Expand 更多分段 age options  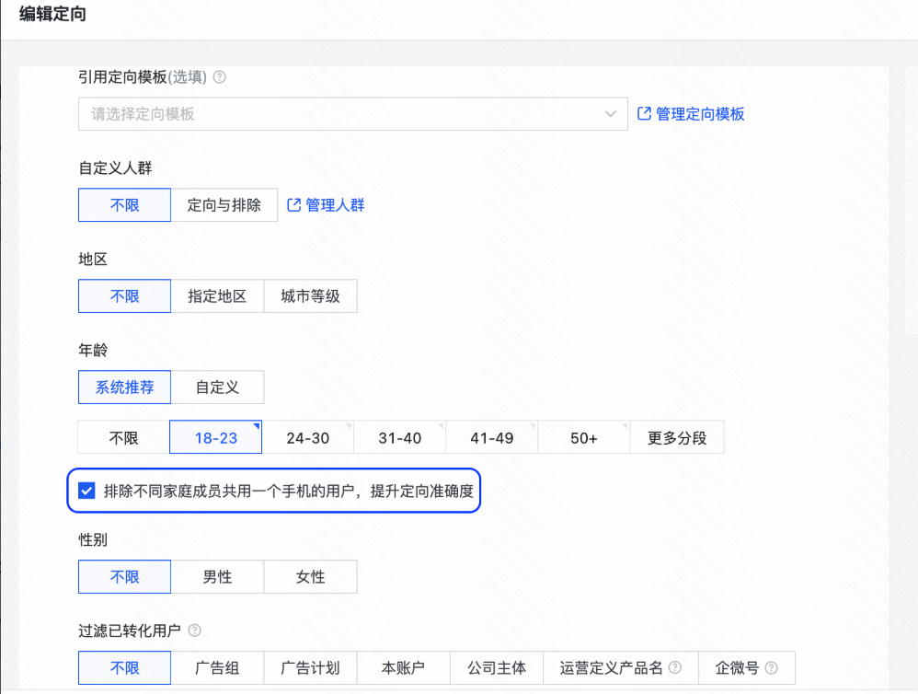click(x=677, y=436)
